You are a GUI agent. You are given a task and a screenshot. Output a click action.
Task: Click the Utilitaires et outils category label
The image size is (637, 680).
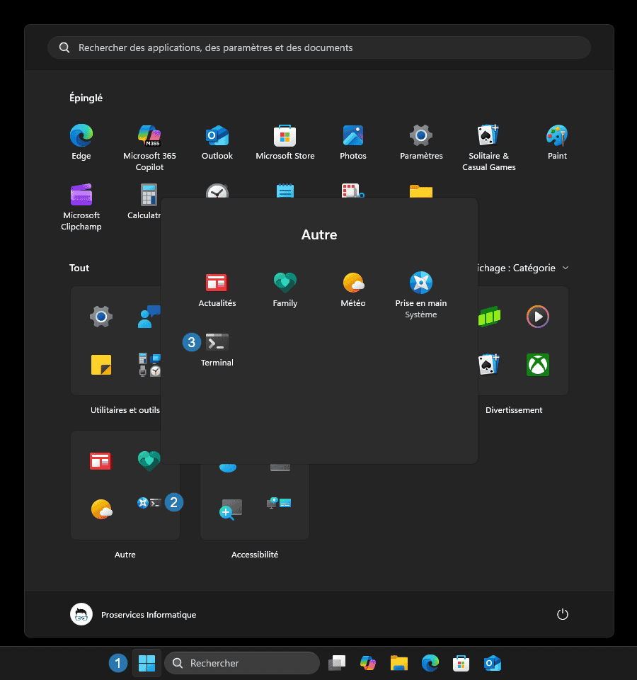coord(125,410)
